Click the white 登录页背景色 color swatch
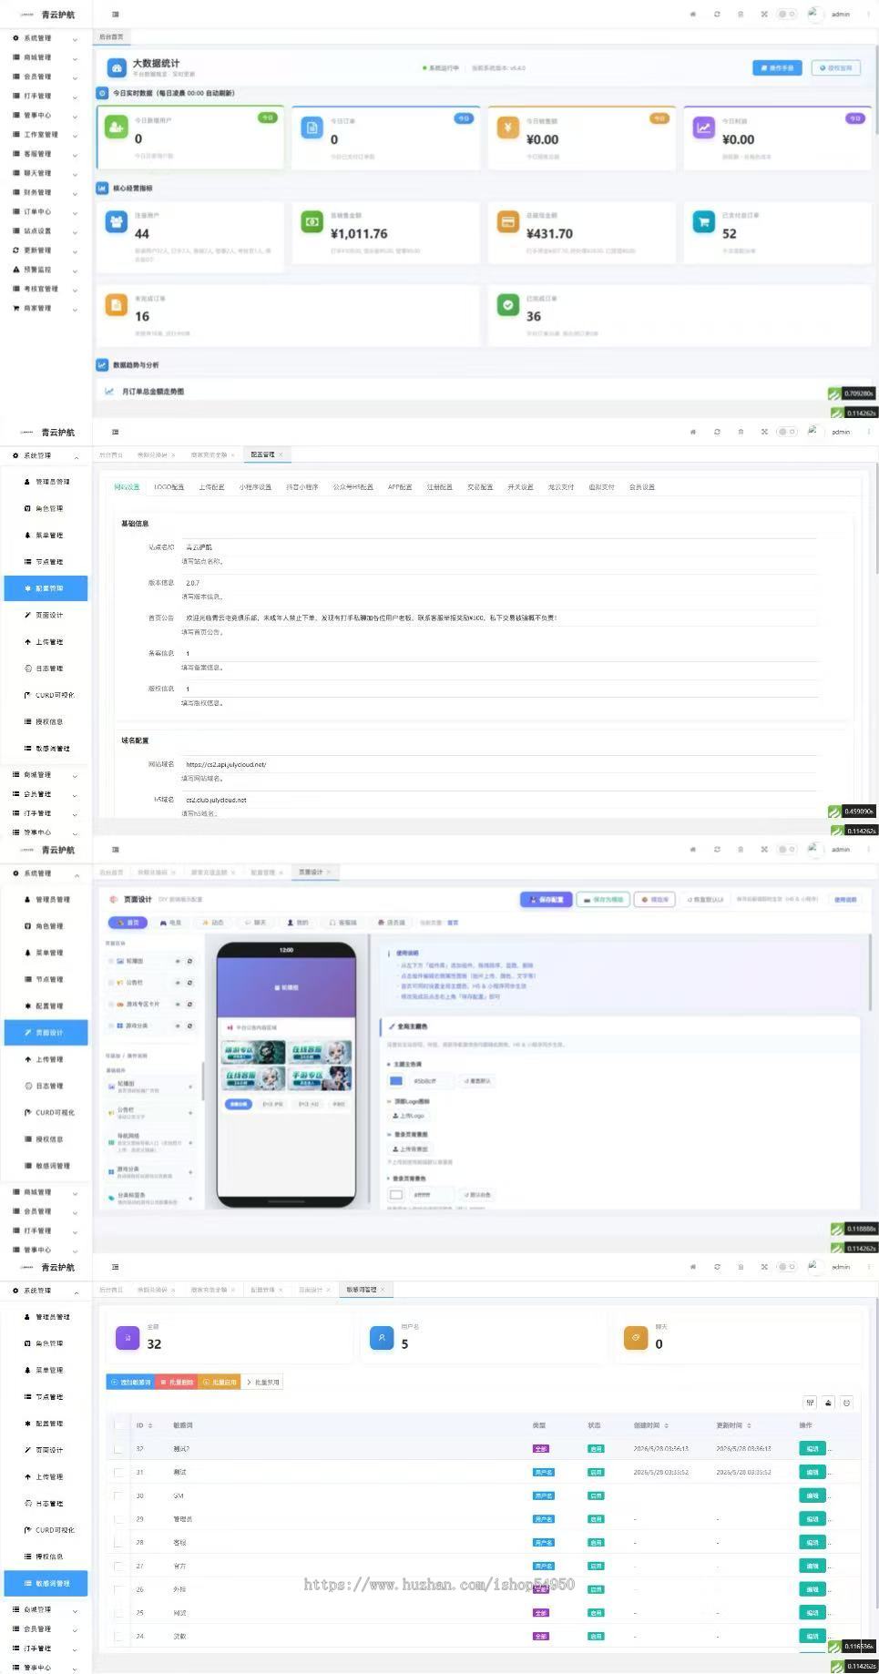Screen dimensions: 879x1674 coord(396,1195)
